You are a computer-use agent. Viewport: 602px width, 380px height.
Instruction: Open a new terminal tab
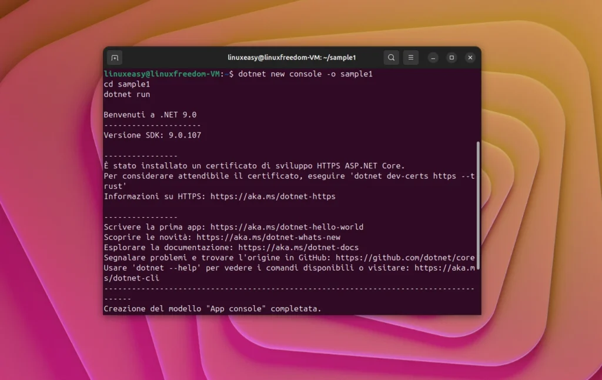click(x=114, y=58)
